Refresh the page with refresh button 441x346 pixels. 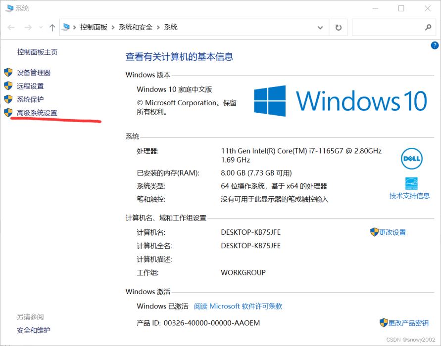(339, 27)
